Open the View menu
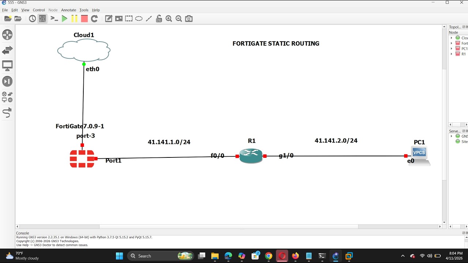Image resolution: width=468 pixels, height=263 pixels. pos(25,10)
